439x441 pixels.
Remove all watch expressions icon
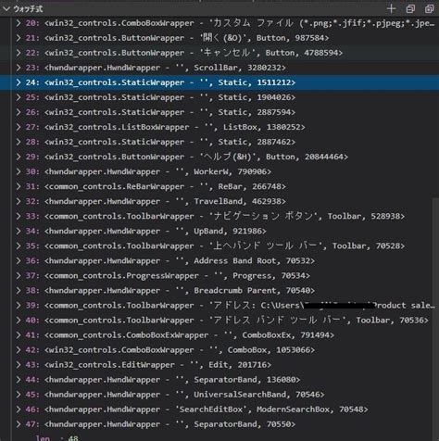pyautogui.click(x=430, y=8)
